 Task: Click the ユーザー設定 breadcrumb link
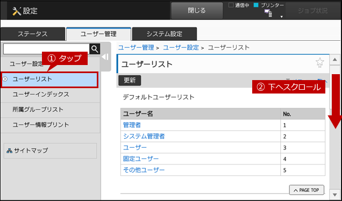pyautogui.click(x=181, y=47)
